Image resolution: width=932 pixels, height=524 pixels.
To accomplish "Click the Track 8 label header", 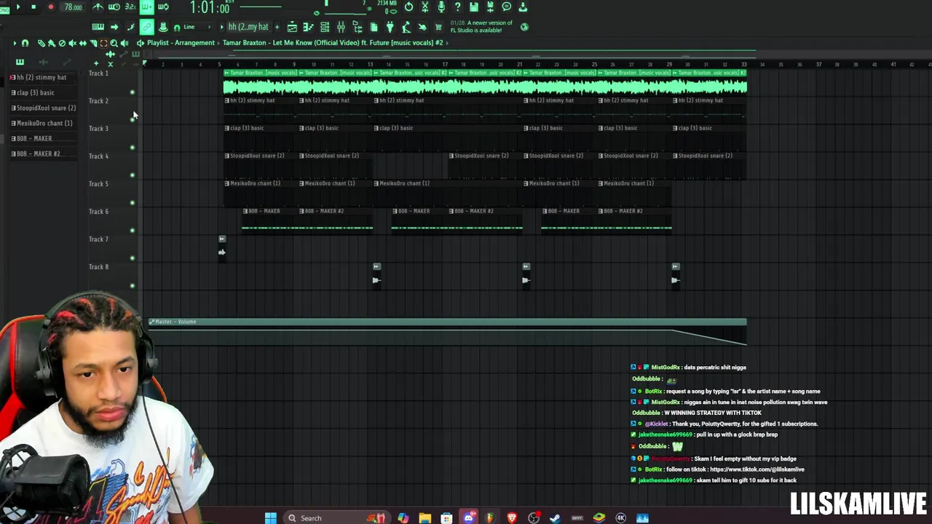I will tap(98, 267).
